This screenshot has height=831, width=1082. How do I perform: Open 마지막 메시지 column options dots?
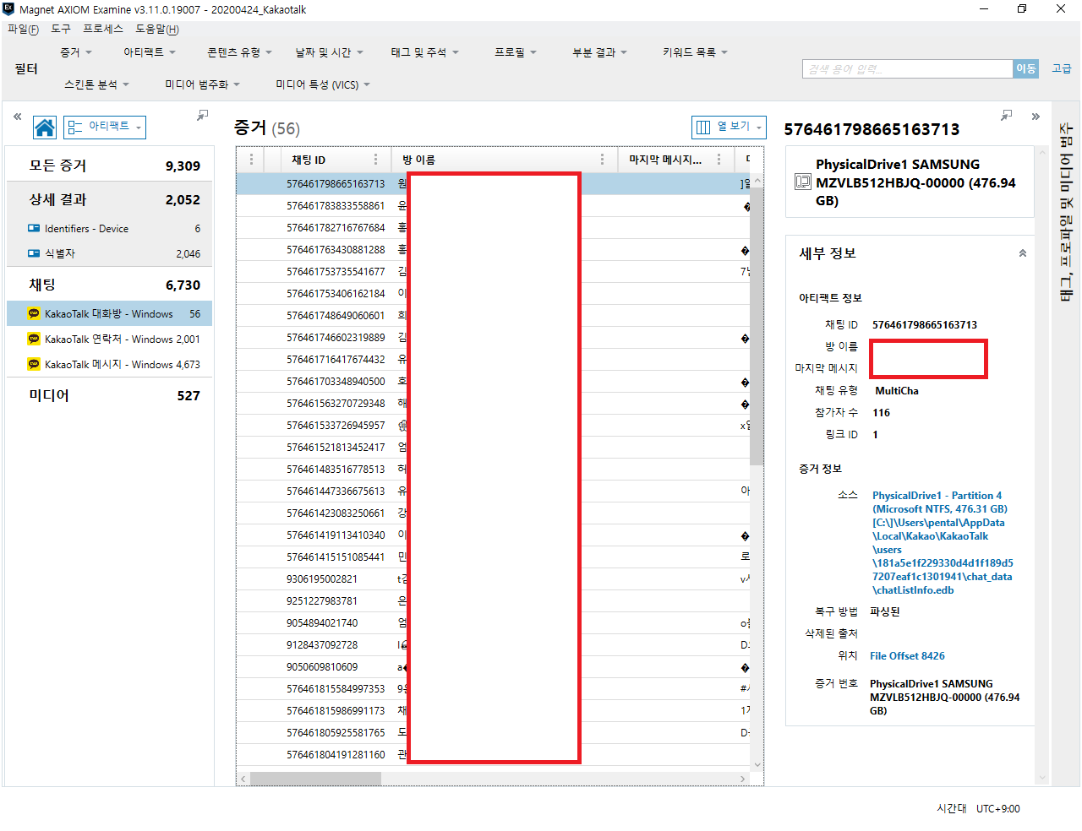click(719, 160)
